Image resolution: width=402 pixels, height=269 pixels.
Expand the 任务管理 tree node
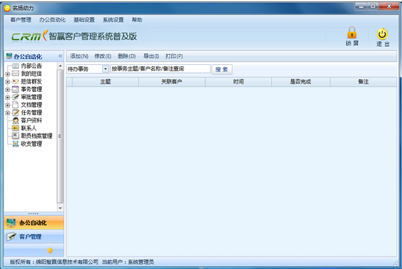coord(7,113)
